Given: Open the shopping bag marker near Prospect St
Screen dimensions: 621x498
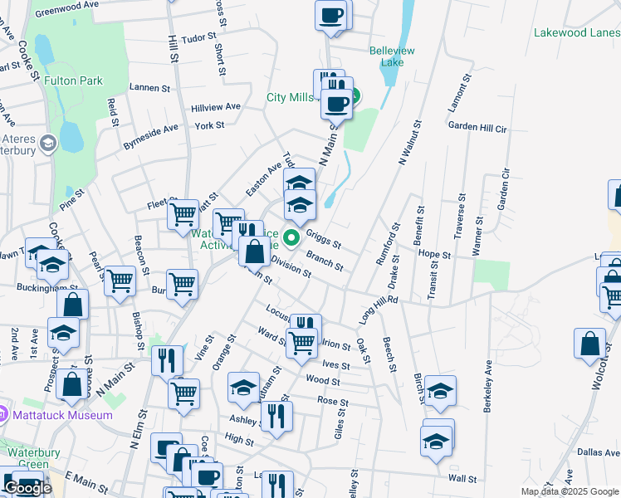Looking at the screenshot, I should [71, 385].
